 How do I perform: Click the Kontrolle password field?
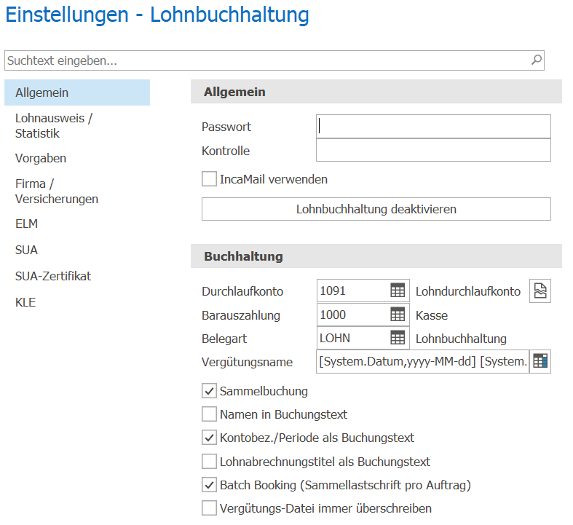click(x=433, y=150)
